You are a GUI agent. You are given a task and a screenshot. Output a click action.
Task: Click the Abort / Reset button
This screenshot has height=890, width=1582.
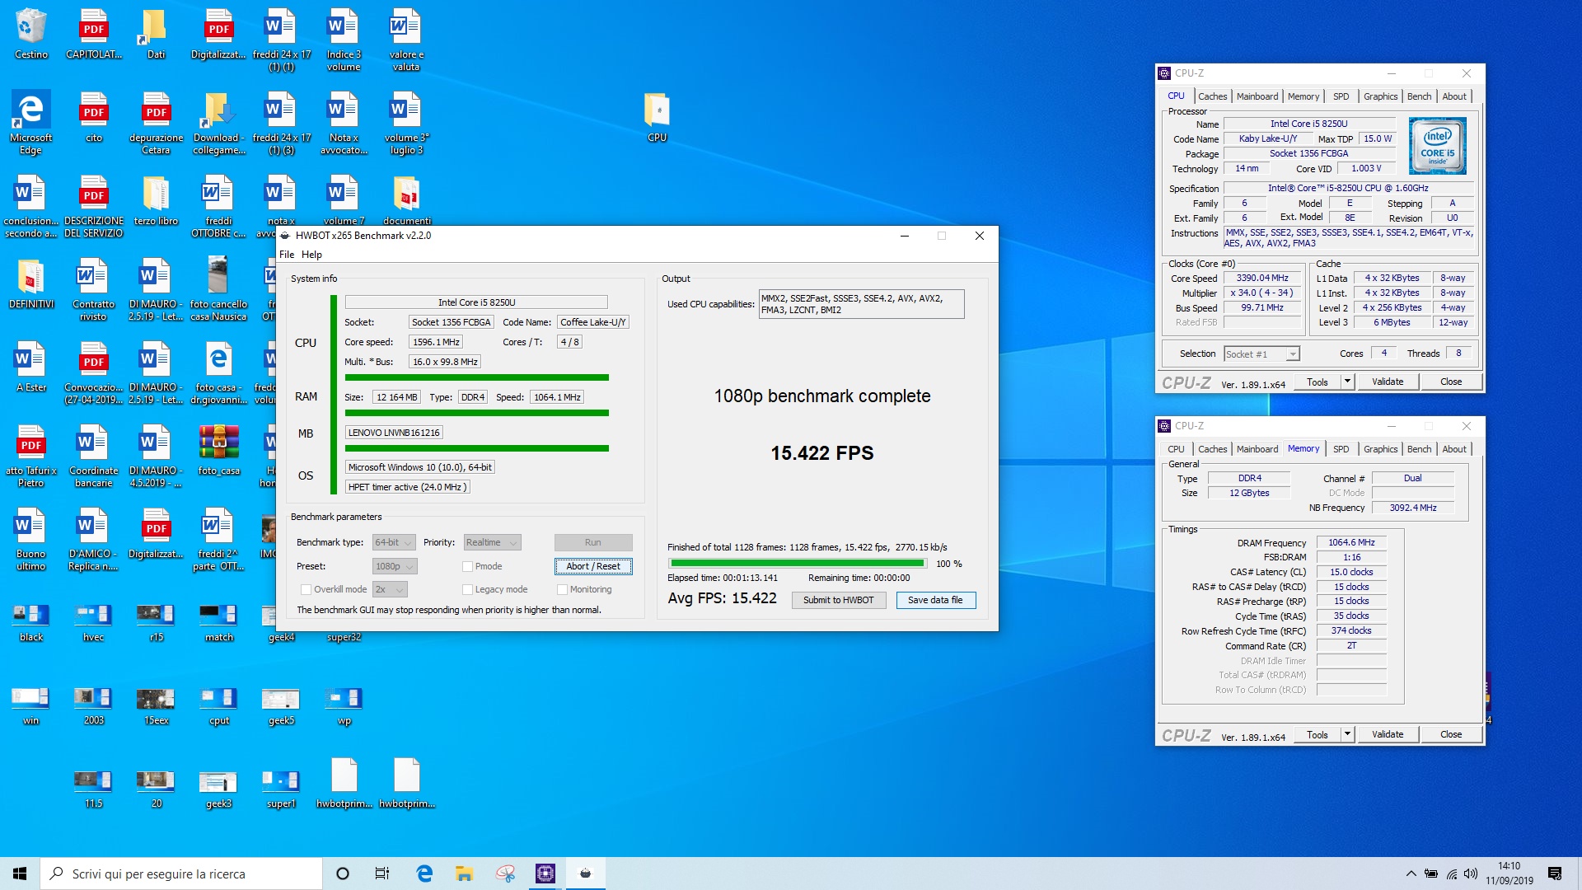pos(593,566)
